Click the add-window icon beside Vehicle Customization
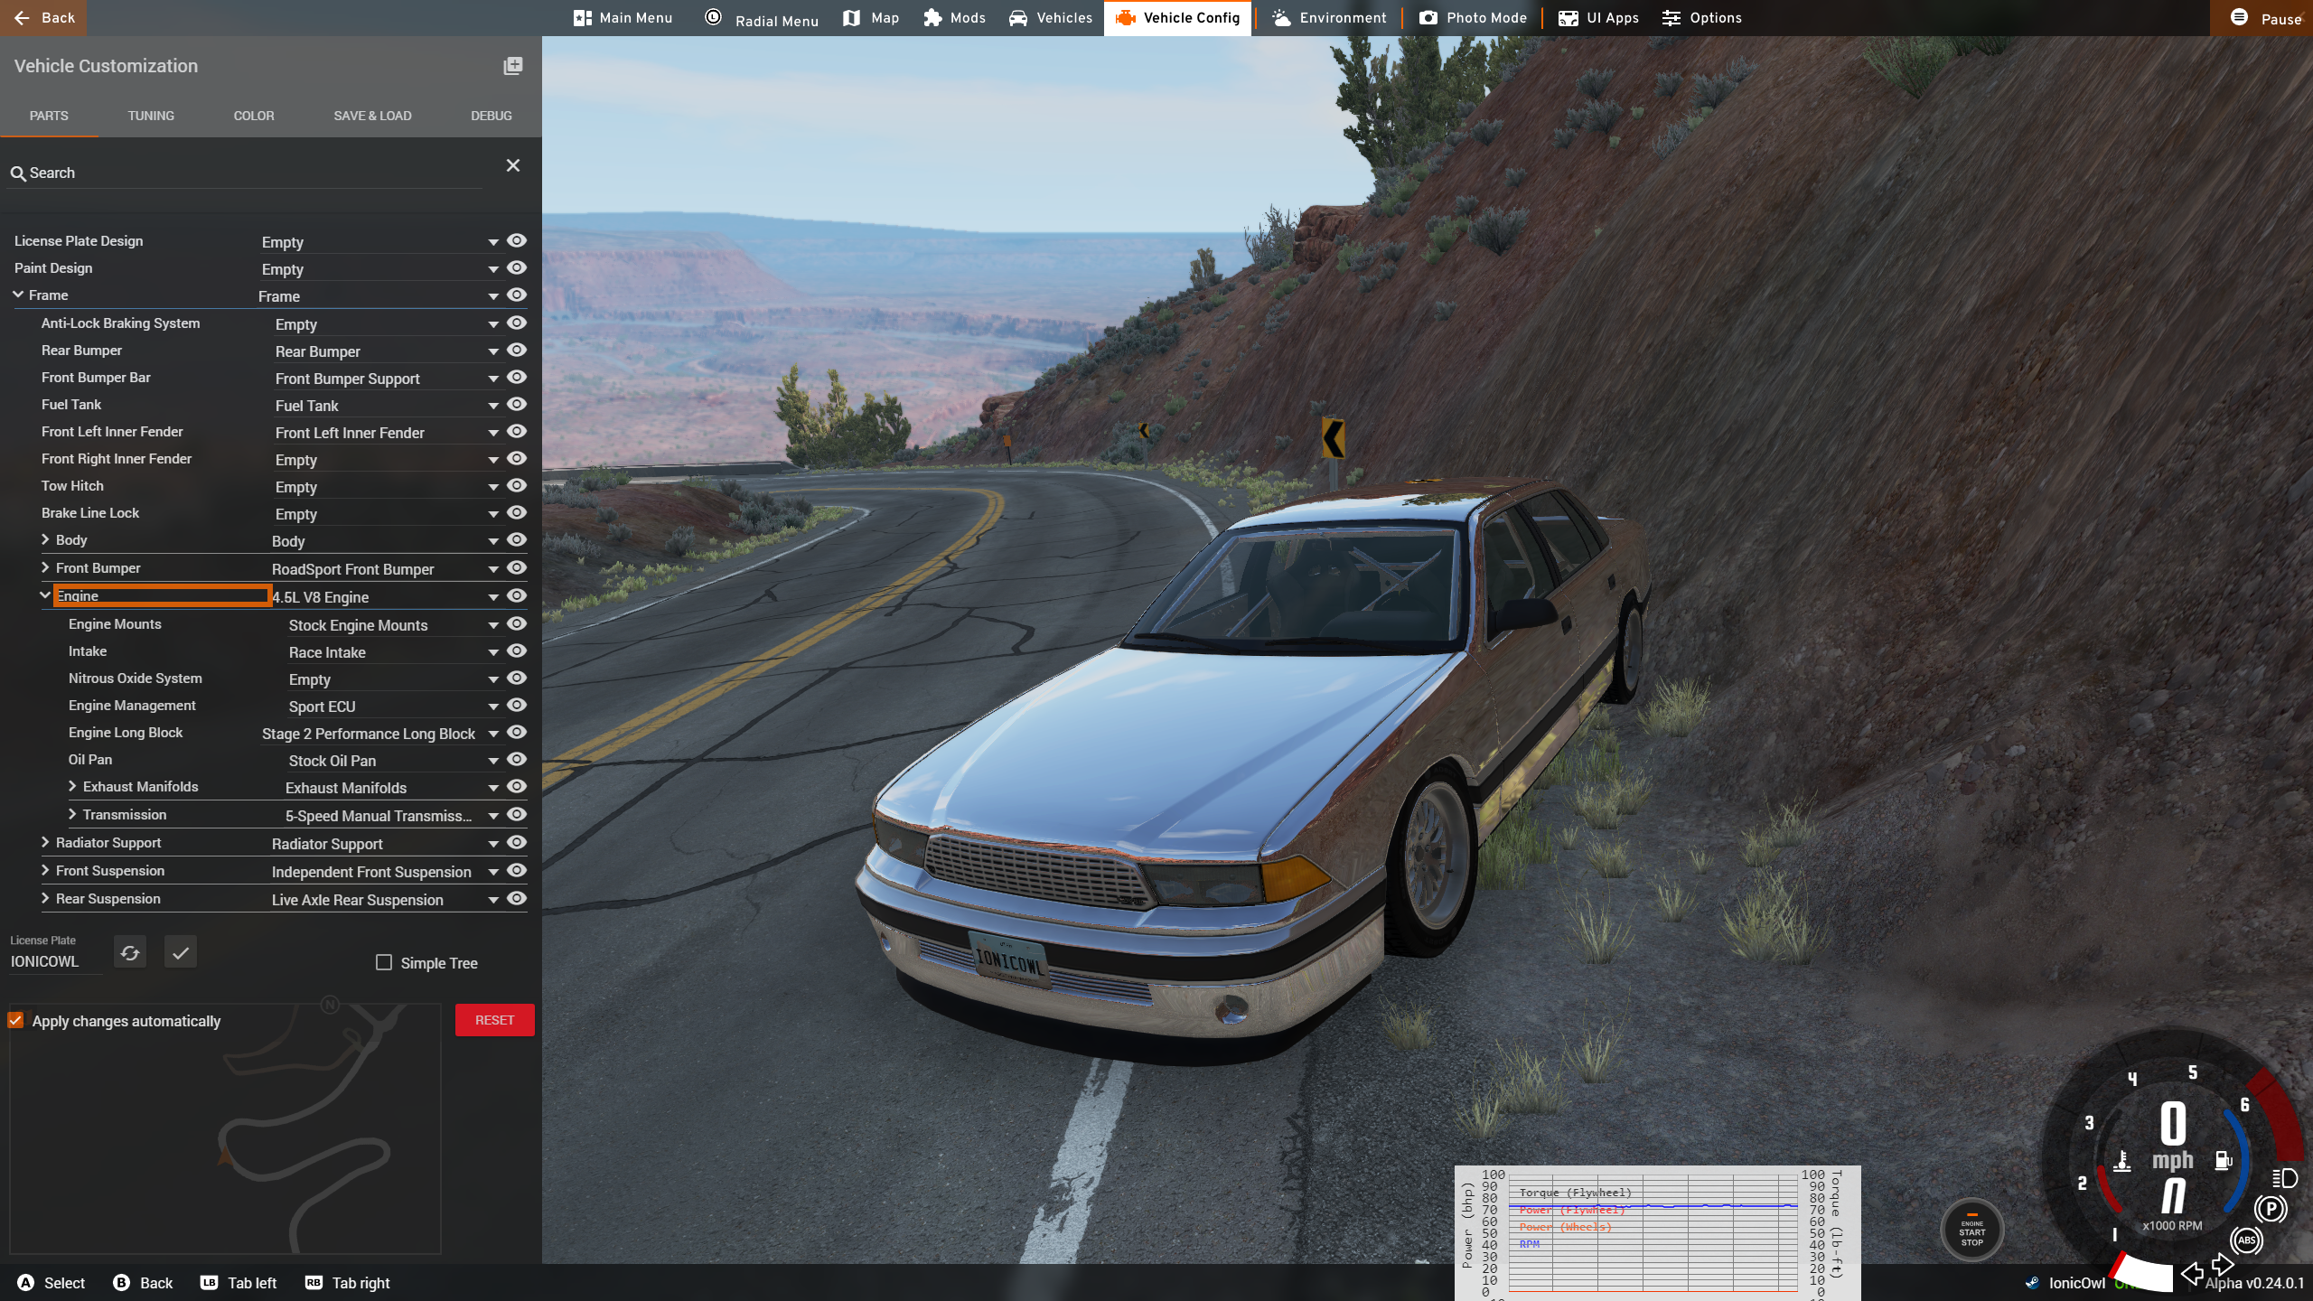Screen dimensions: 2313x1301 coord(512,66)
